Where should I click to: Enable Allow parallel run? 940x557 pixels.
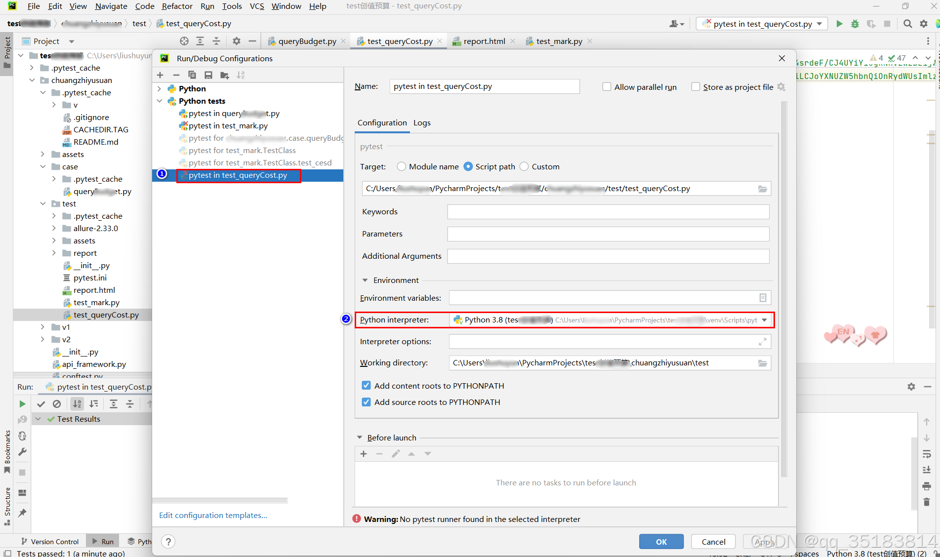coord(607,86)
